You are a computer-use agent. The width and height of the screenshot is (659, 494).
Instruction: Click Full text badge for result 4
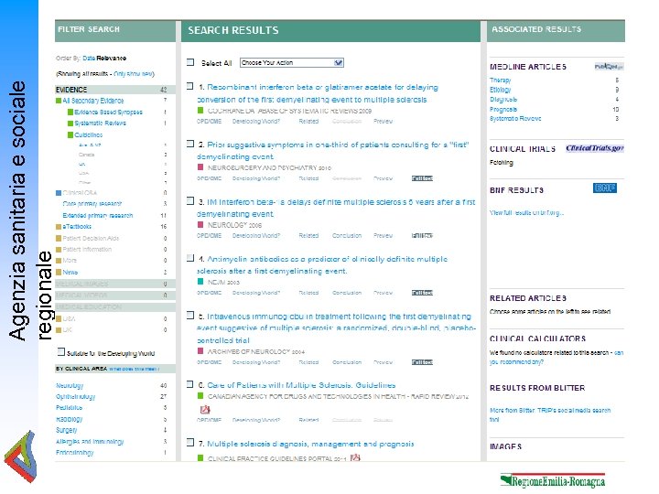pos(422,293)
